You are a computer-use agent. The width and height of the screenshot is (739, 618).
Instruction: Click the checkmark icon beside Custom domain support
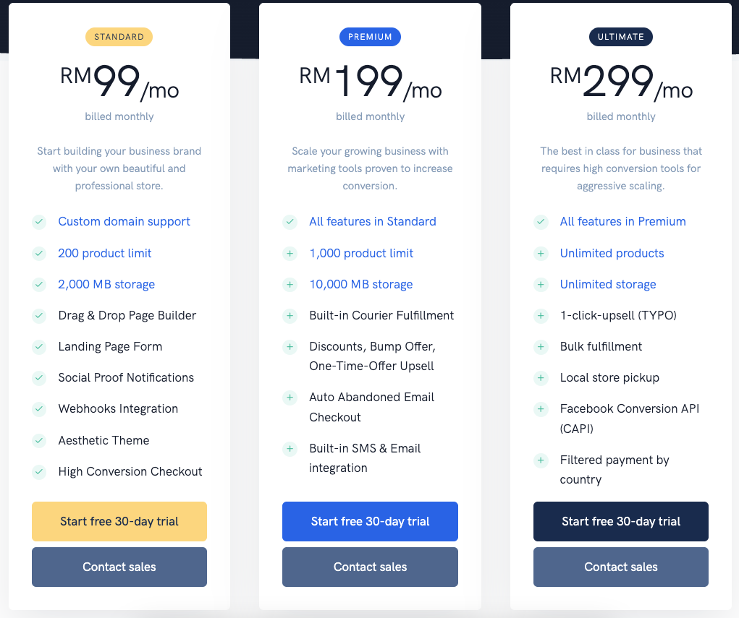pos(39,222)
